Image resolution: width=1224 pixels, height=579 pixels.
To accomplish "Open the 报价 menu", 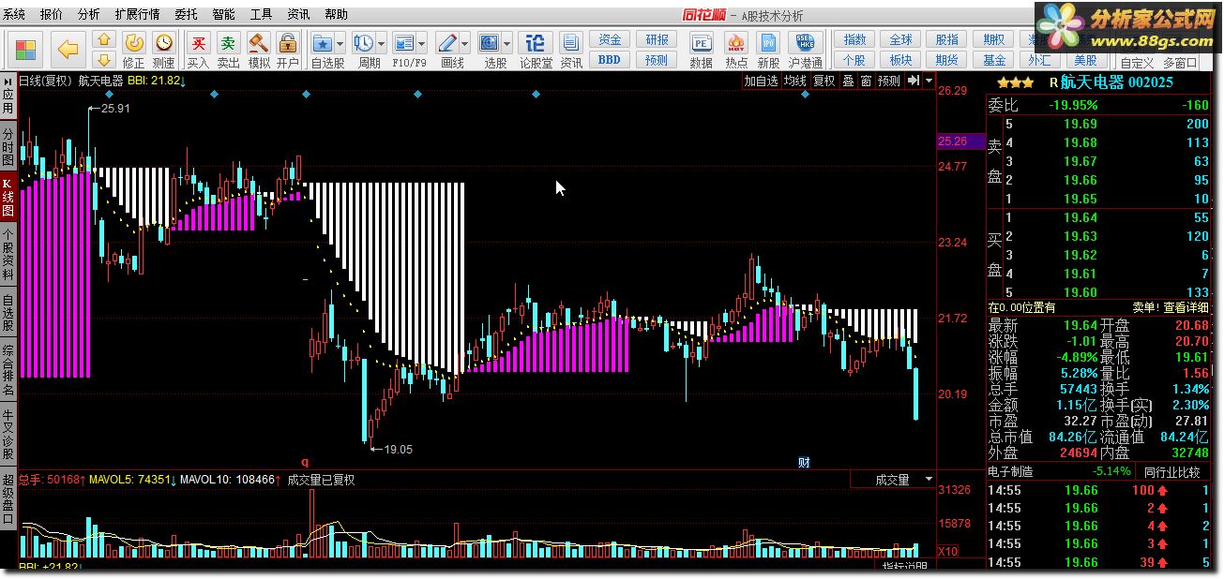I will 53,15.
